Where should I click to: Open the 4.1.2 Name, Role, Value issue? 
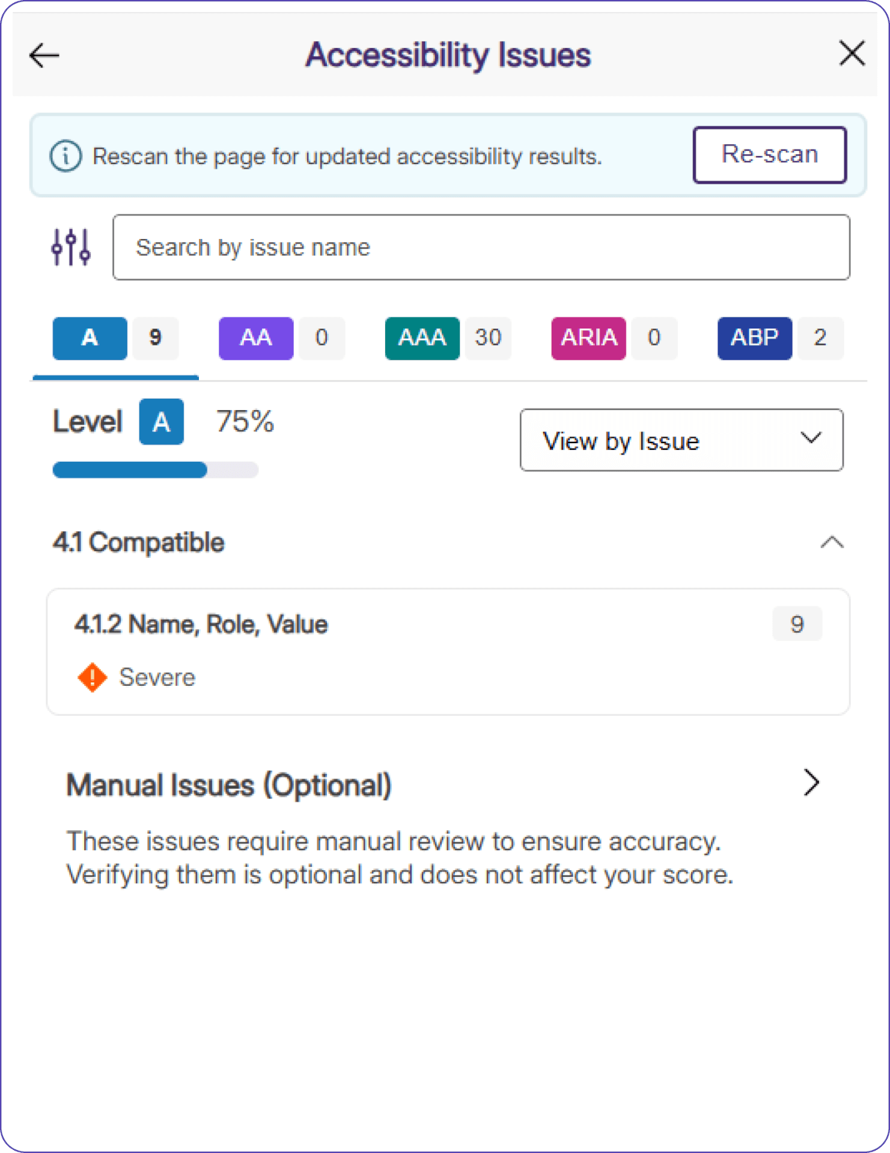(201, 625)
